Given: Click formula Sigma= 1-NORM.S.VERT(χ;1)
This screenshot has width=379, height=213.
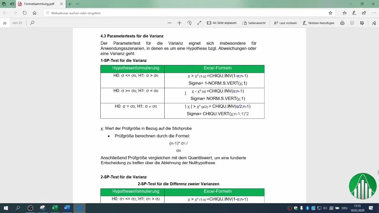Looking at the screenshot, I should (218, 83).
